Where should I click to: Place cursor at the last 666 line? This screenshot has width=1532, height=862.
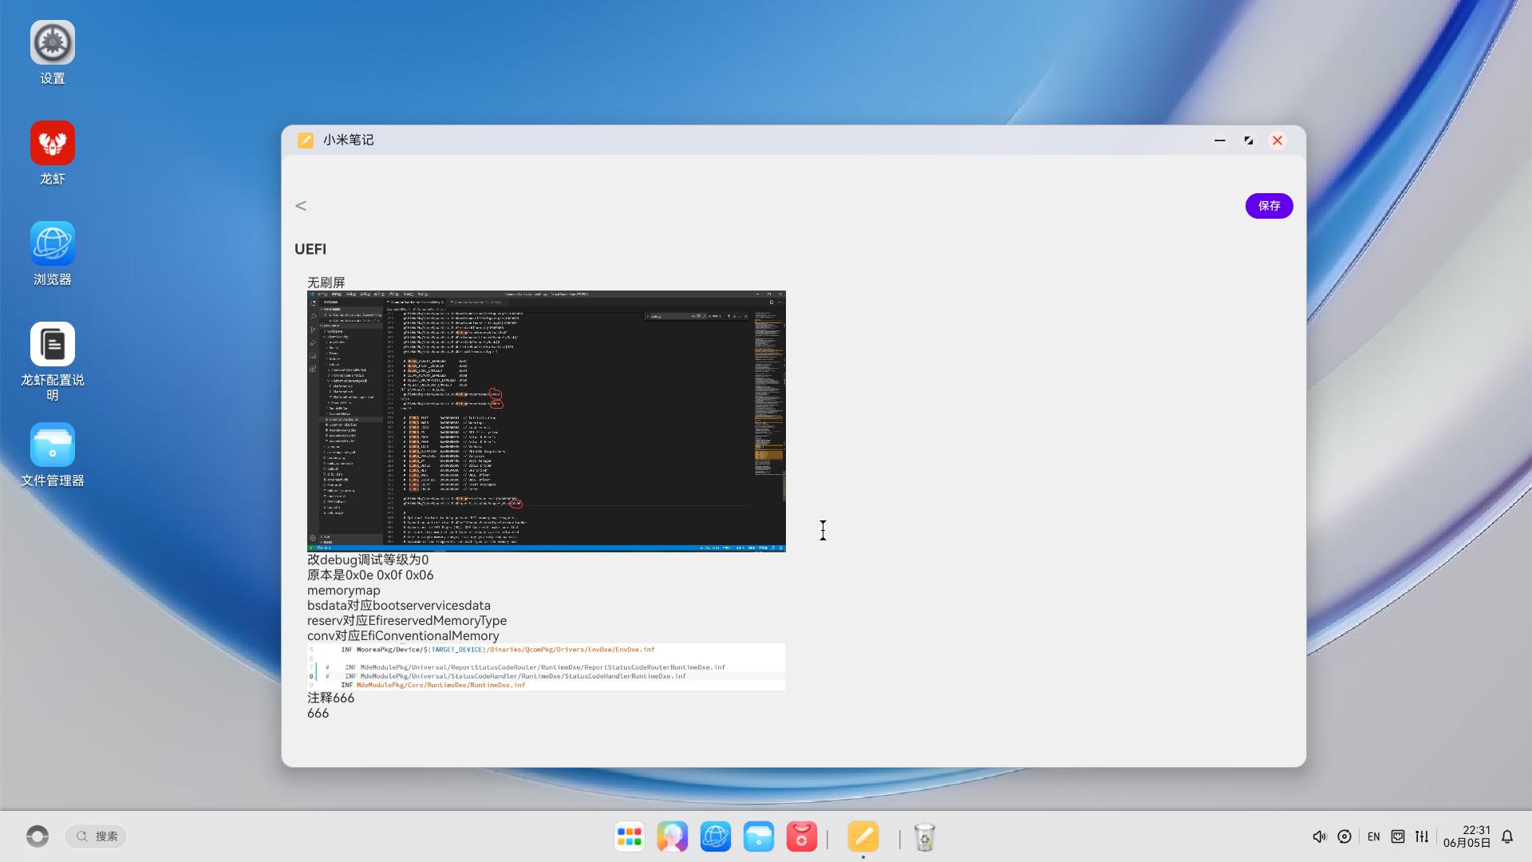pos(318,713)
